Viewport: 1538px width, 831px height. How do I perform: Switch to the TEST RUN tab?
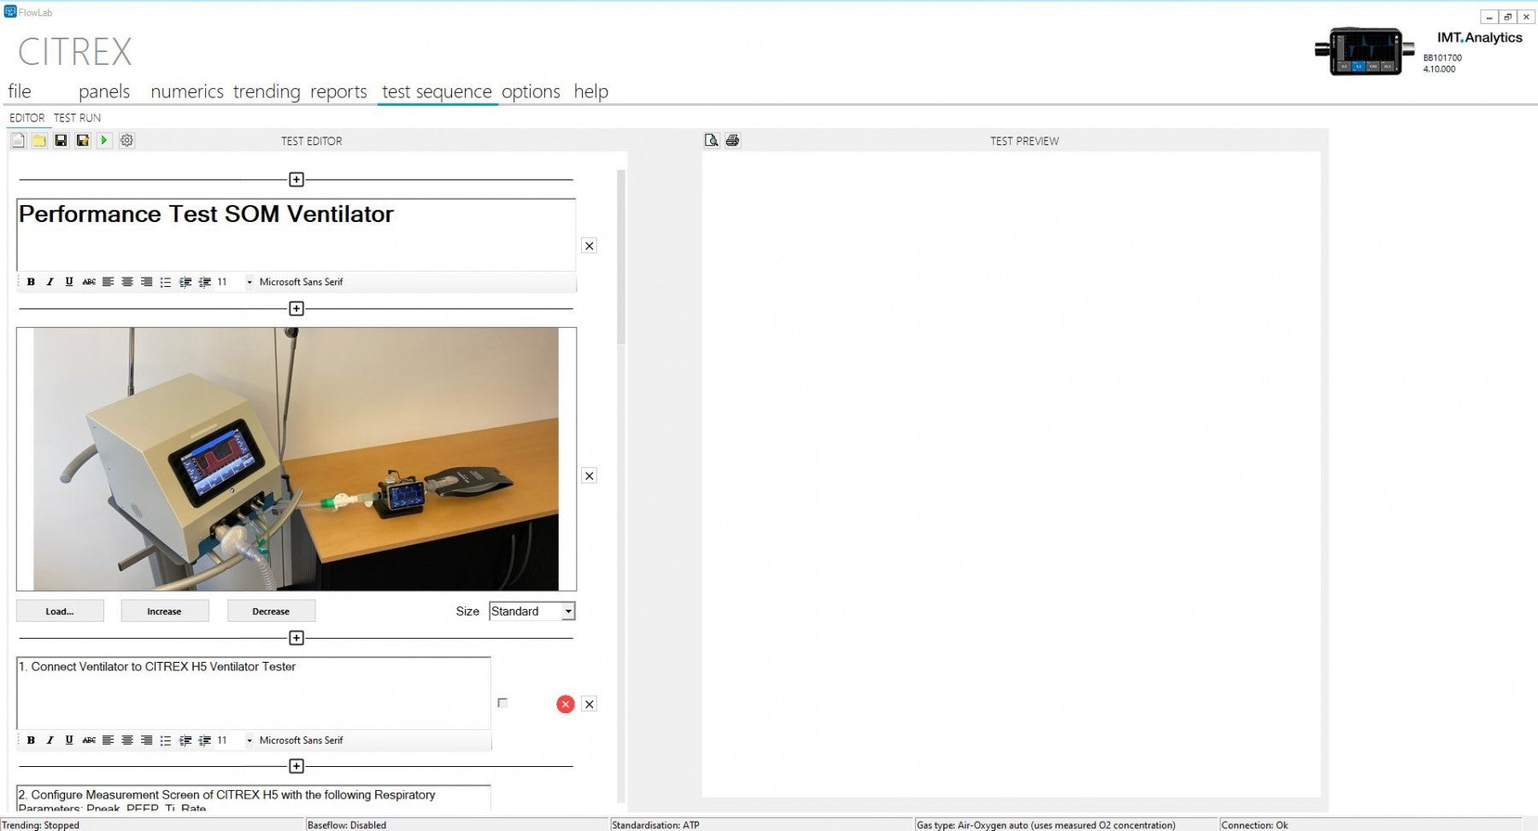tap(76, 117)
